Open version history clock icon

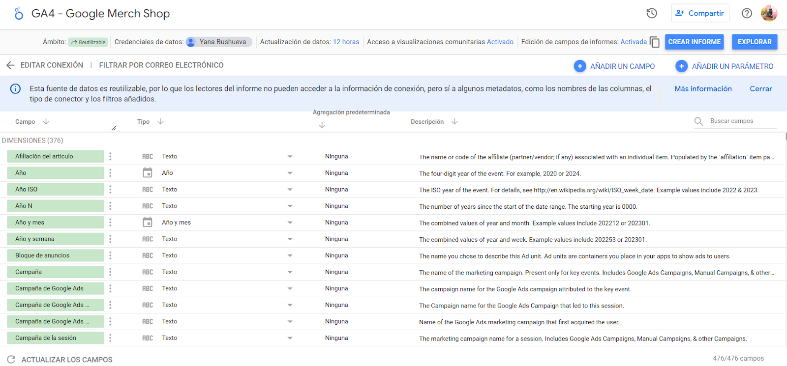coord(652,13)
